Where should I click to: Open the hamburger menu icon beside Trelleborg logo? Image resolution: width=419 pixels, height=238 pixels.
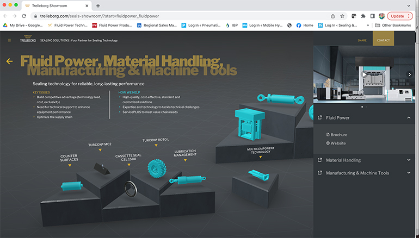(9, 40)
